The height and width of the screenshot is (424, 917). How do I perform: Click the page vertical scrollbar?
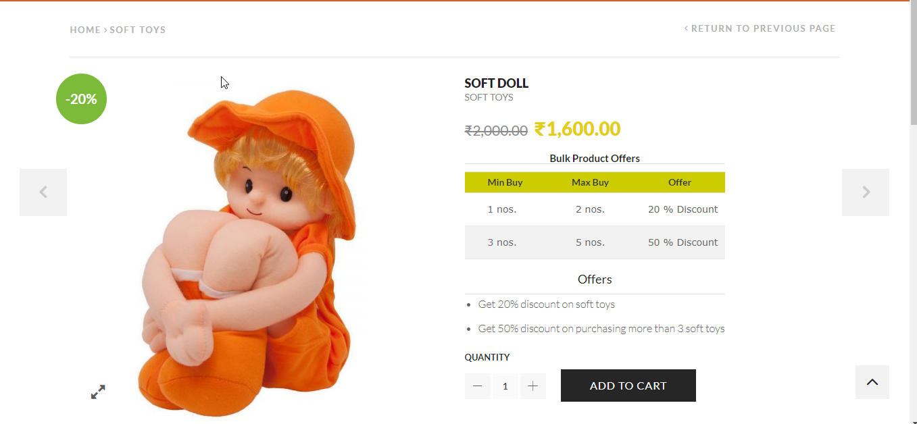(x=912, y=203)
